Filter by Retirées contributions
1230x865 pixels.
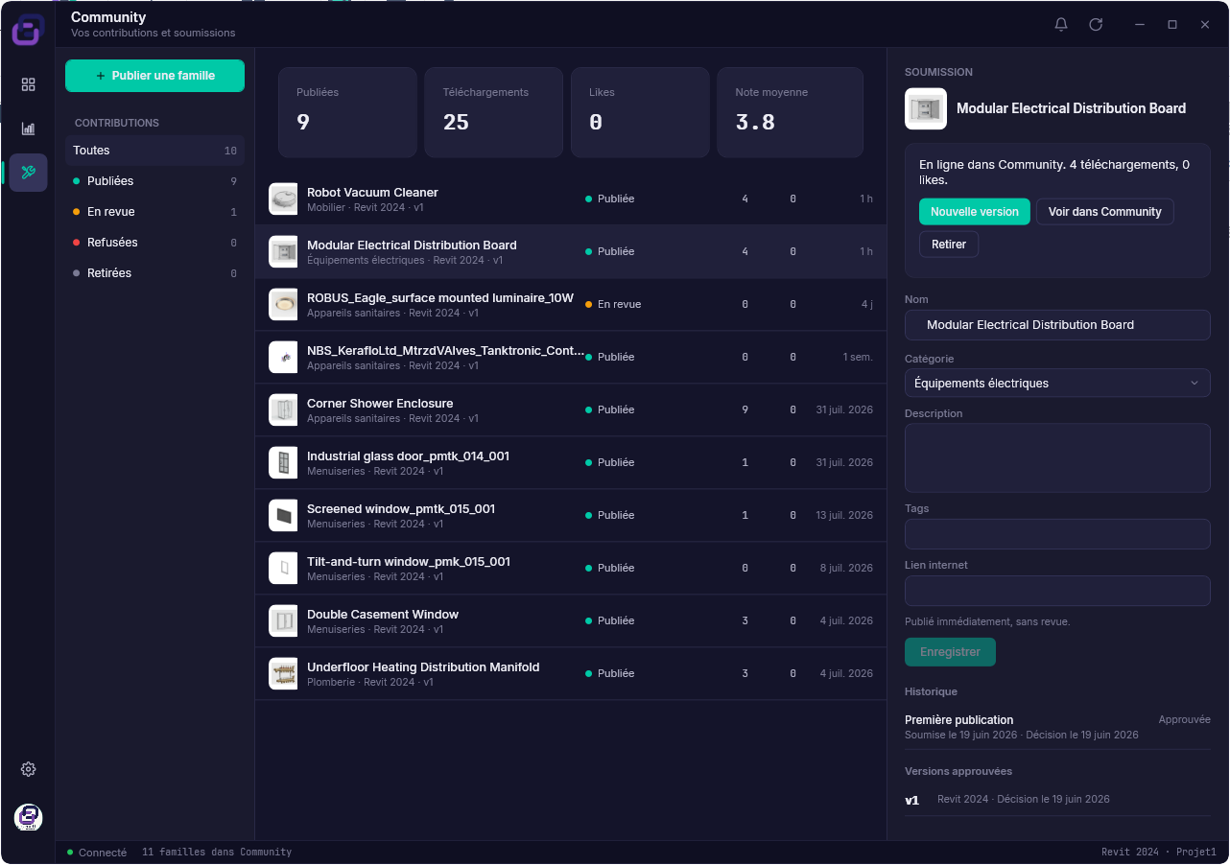[x=154, y=273]
